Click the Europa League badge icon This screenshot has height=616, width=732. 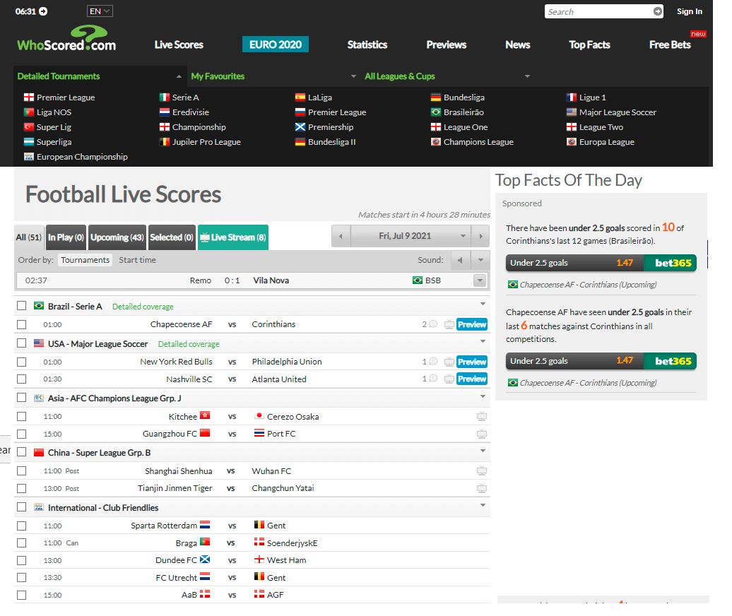[572, 142]
